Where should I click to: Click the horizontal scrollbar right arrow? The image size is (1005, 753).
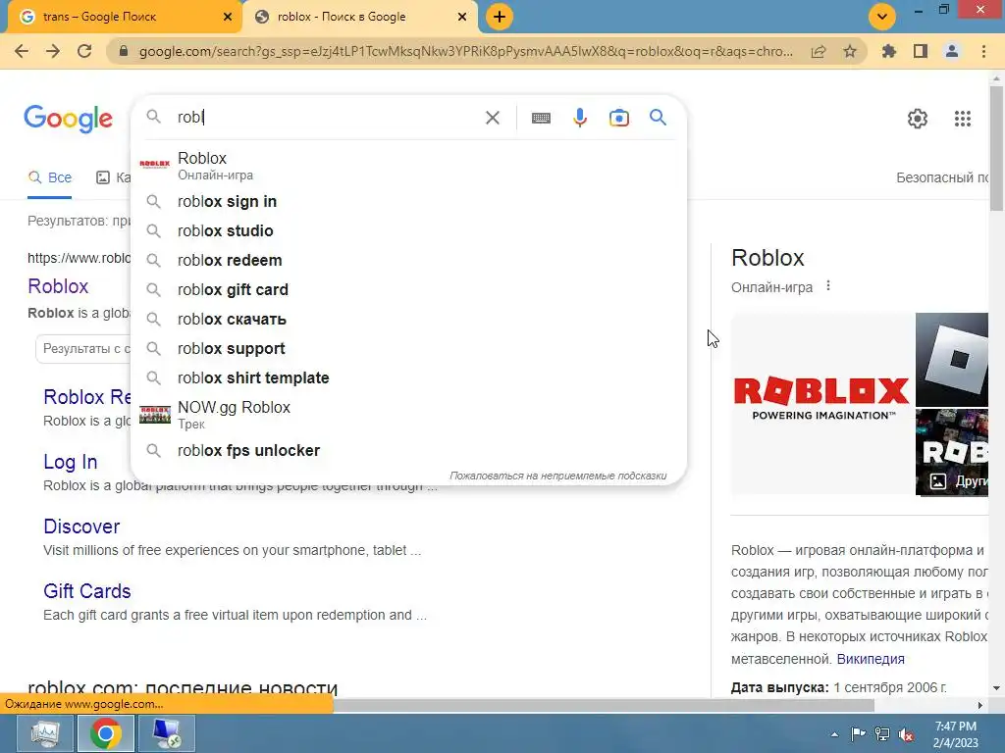(979, 705)
